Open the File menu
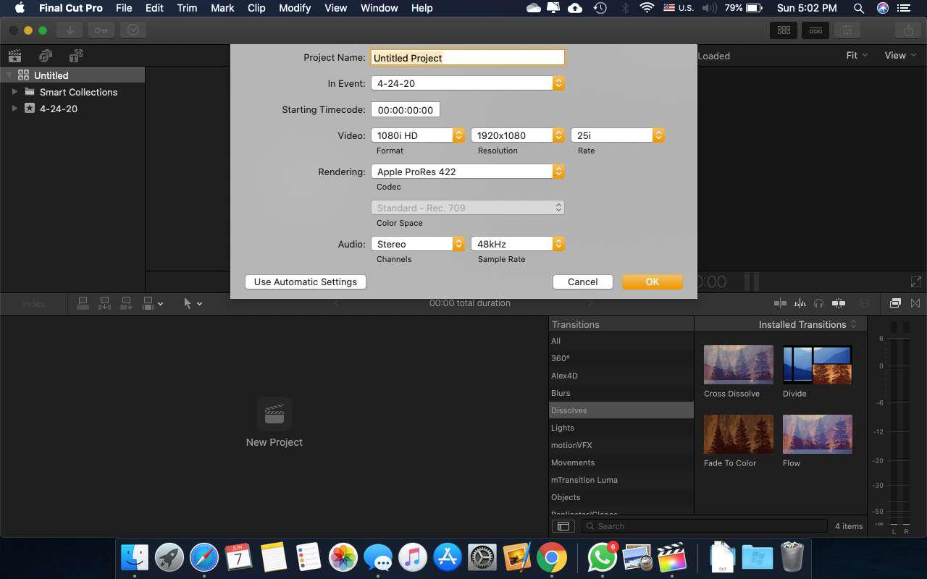927x579 pixels. click(124, 8)
